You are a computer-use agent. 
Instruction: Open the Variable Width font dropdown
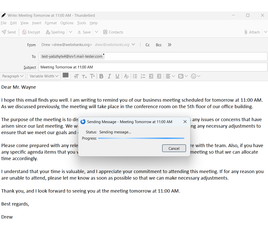click(44, 76)
